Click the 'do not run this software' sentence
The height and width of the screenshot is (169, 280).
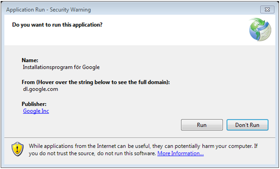coord(126,154)
